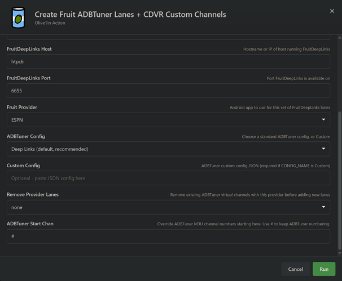Open the Remove Provider Lanes dropdown
The height and width of the screenshot is (281, 342).
point(168,207)
